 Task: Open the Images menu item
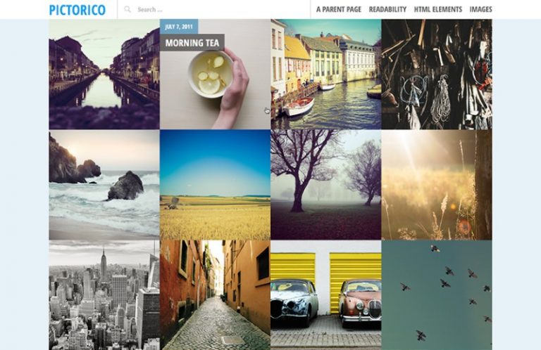click(x=480, y=9)
